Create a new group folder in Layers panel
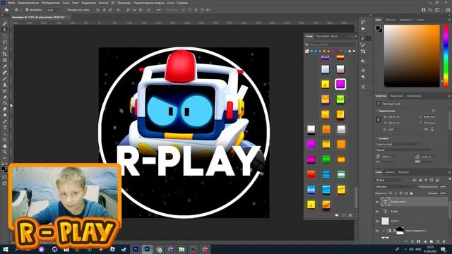 click(432, 241)
